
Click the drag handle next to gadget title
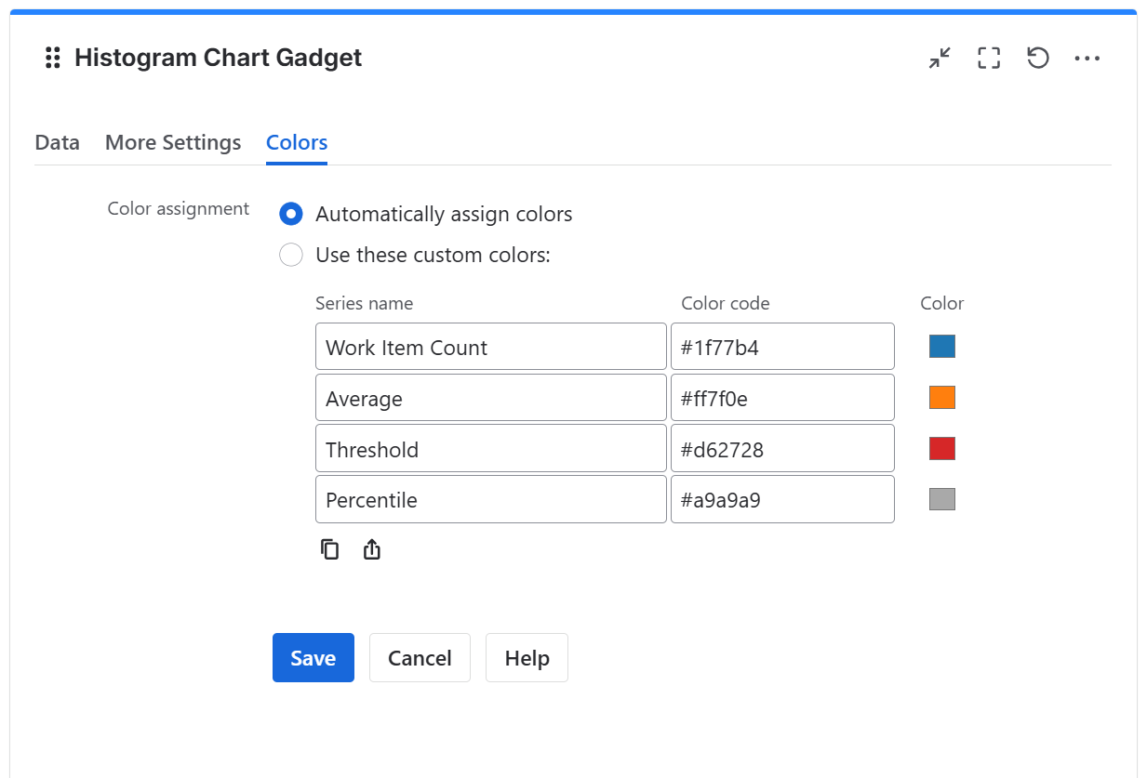[51, 58]
